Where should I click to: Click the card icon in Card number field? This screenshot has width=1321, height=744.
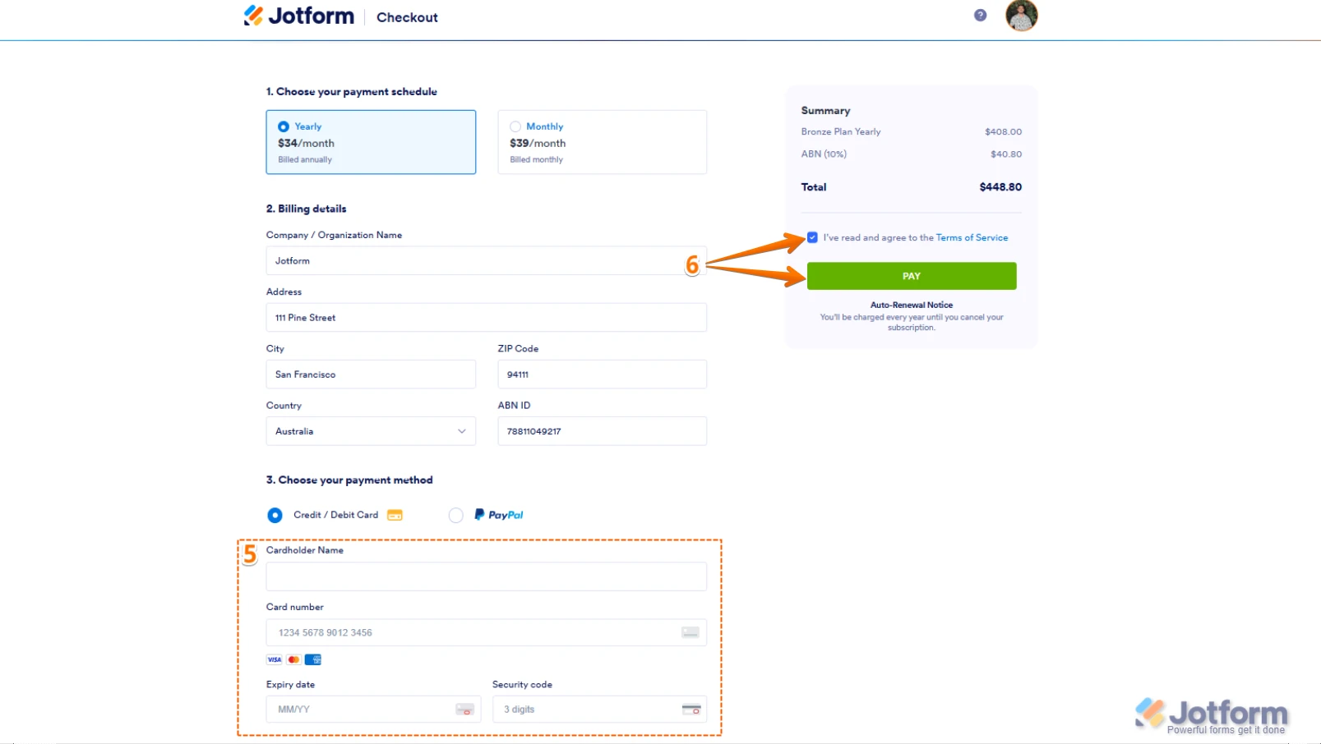[690, 632]
